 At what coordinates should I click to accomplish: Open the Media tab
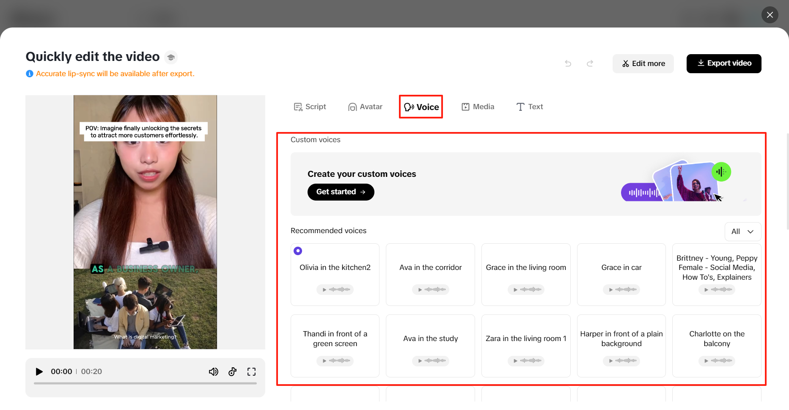(478, 107)
